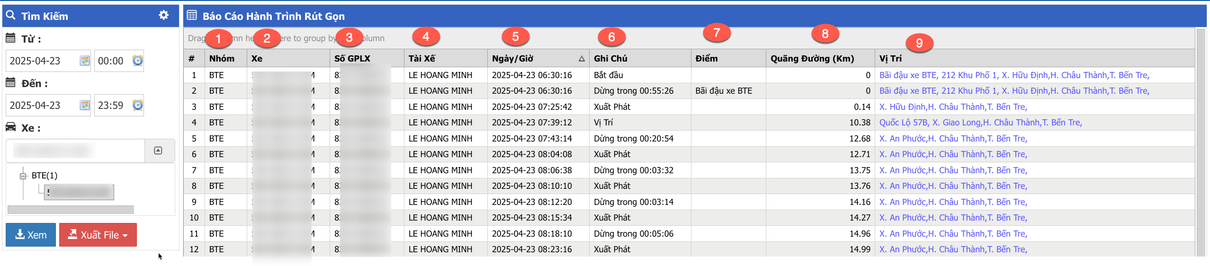Open the clock picker for 23:59 time

pyautogui.click(x=137, y=105)
